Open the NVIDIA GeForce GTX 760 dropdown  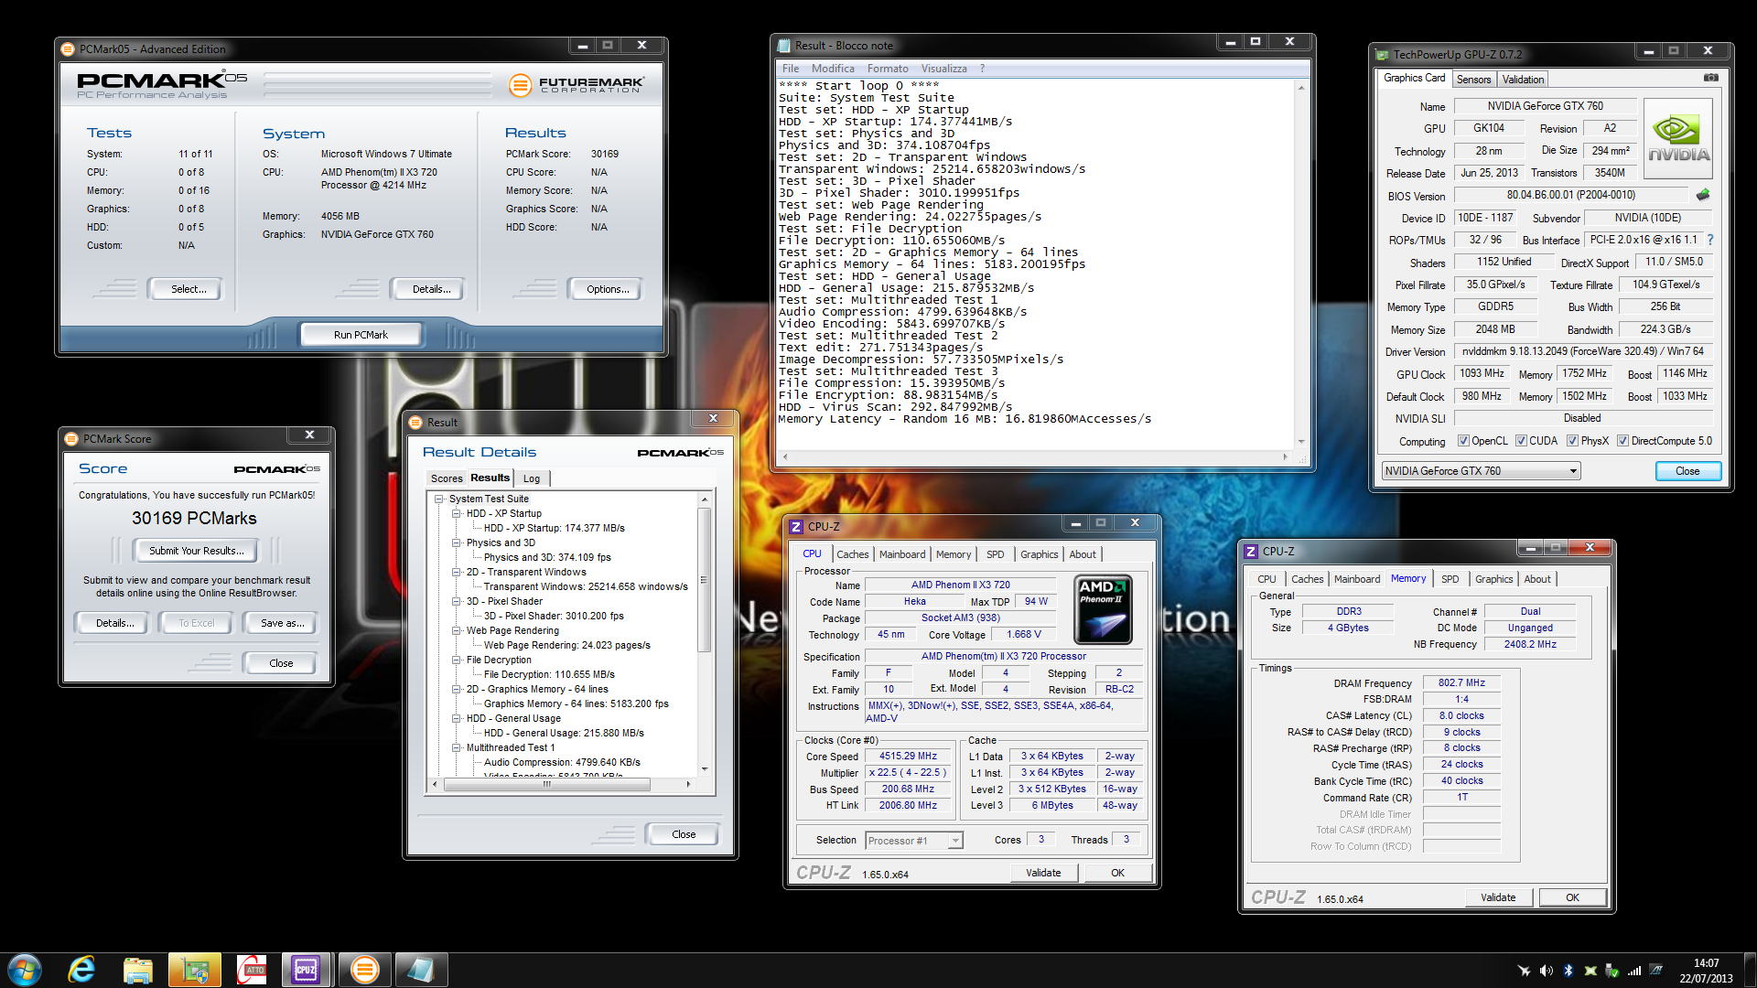(1481, 471)
